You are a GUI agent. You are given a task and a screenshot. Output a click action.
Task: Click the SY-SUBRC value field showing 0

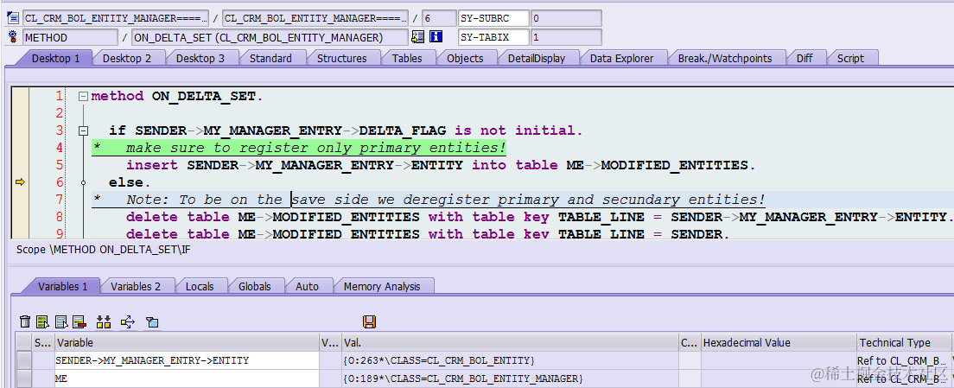pos(566,18)
